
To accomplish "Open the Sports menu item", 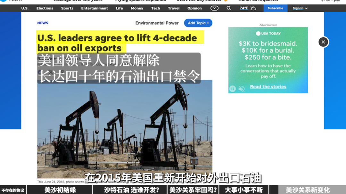I will (67, 8).
